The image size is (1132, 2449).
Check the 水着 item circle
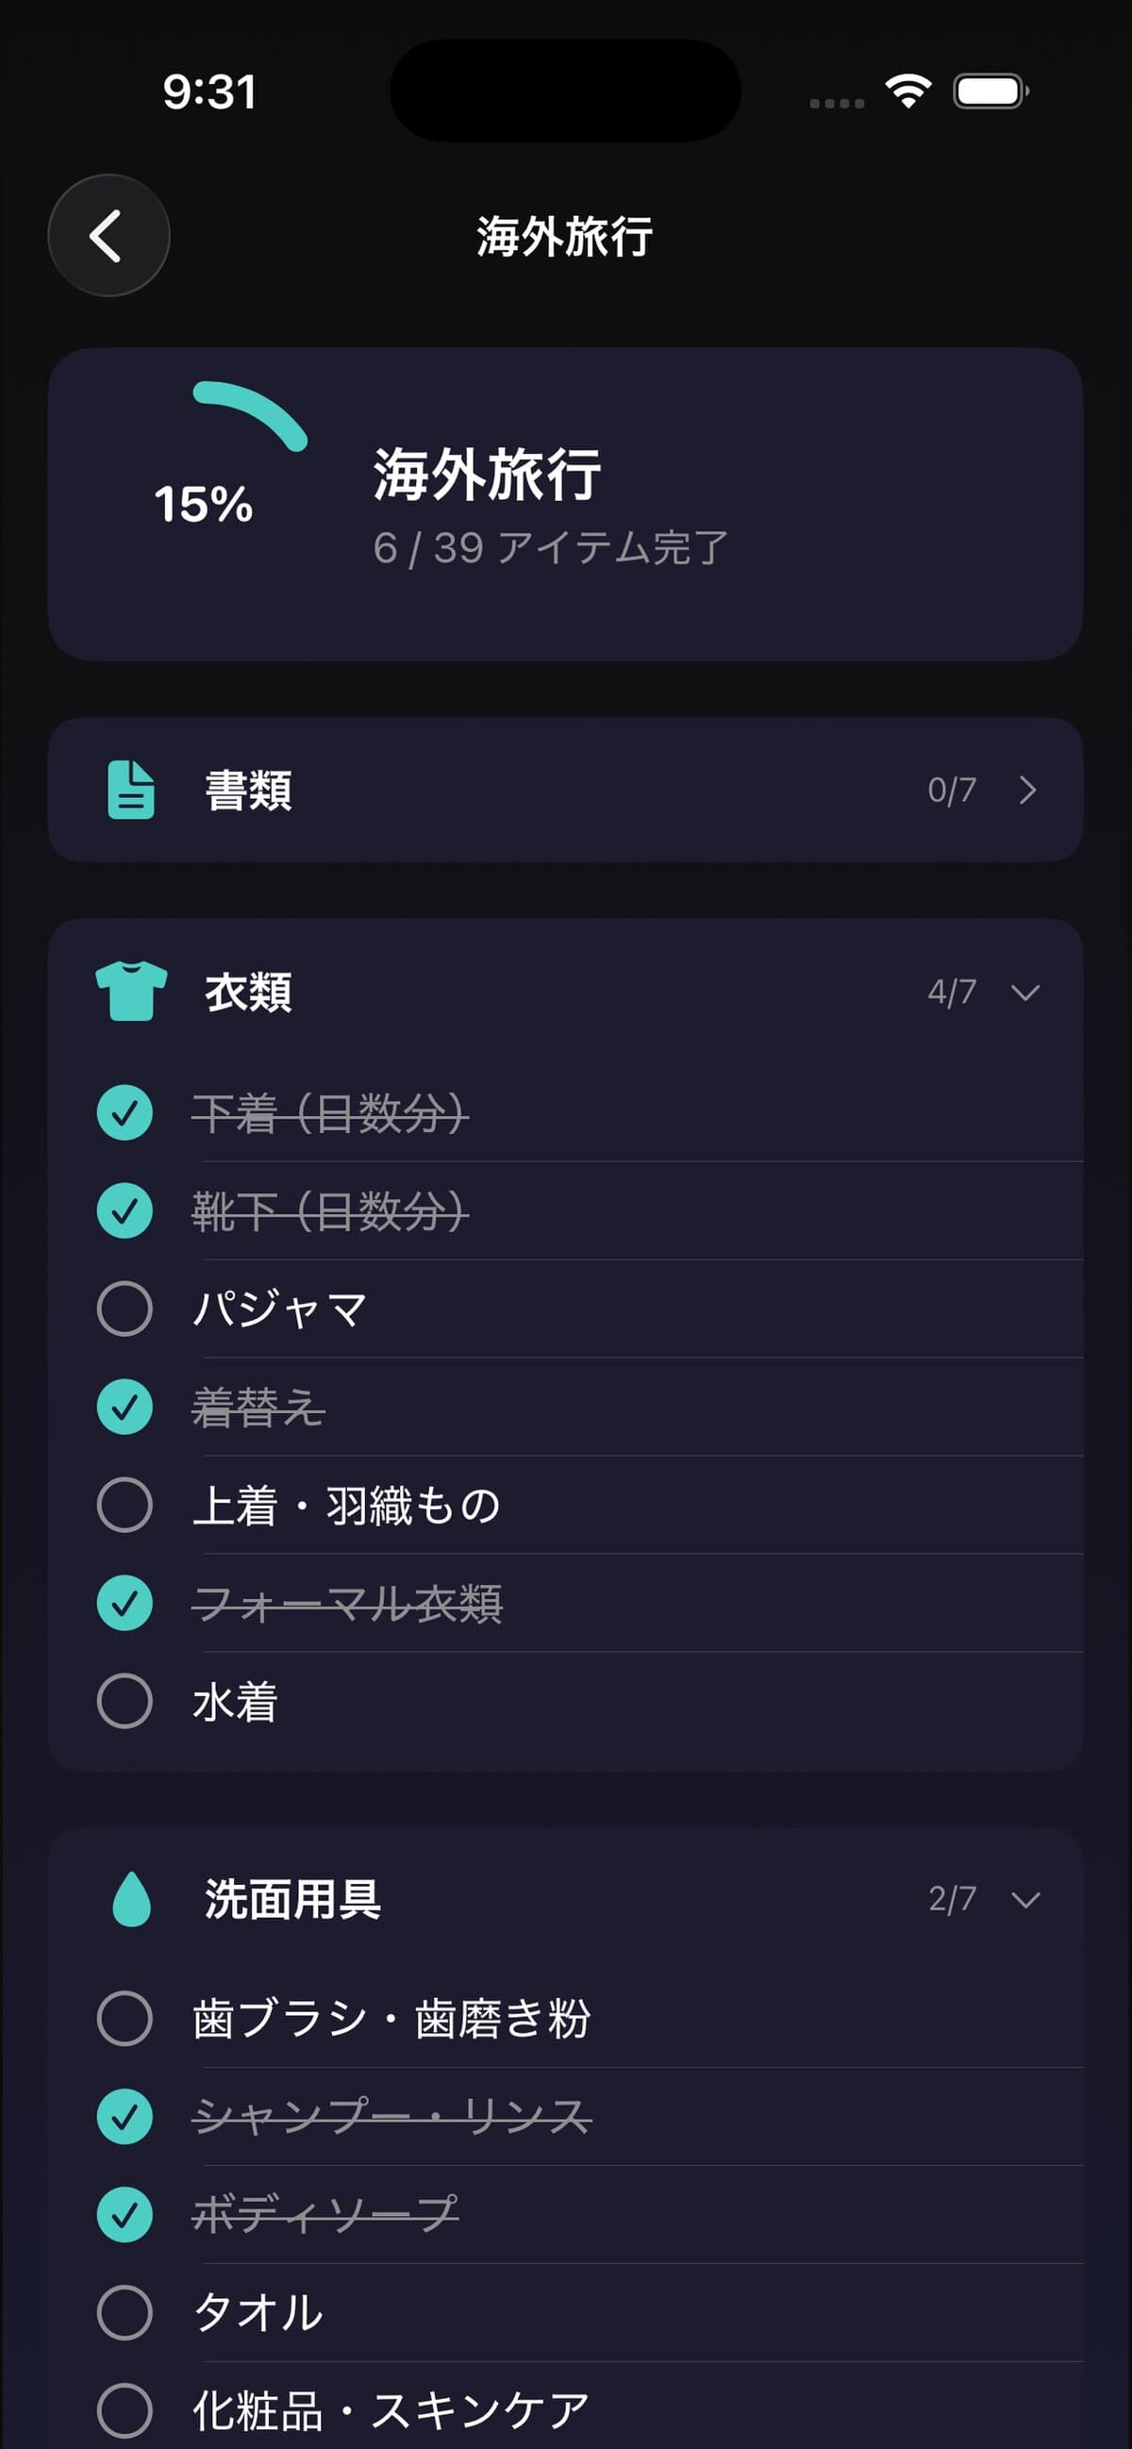pos(125,1701)
